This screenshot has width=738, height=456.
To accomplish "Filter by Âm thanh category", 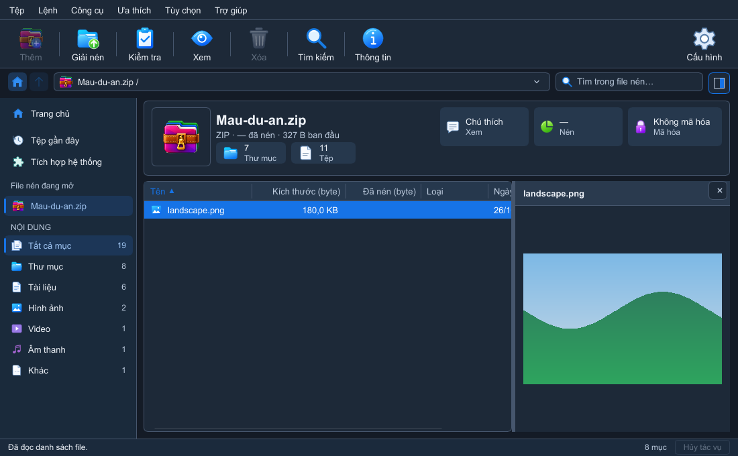I will point(68,349).
